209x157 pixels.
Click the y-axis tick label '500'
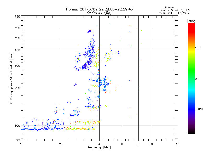click(x=17, y=38)
